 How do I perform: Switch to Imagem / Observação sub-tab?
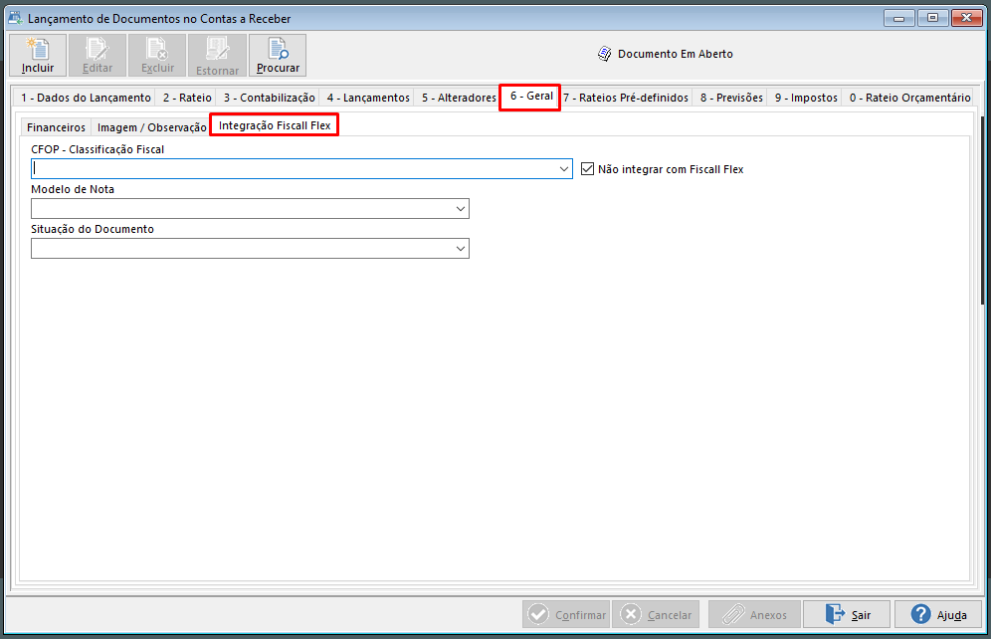point(151,127)
